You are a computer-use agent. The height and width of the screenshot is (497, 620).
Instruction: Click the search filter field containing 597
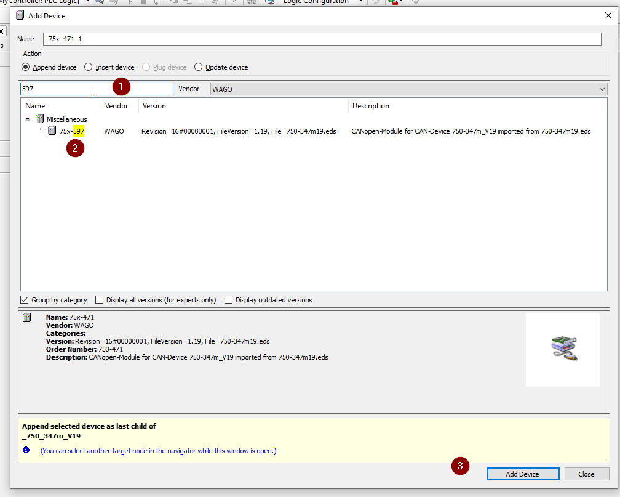pos(97,89)
